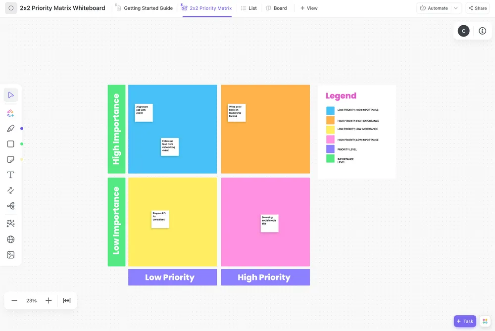495x331 pixels.
Task: Add a new View
Action: click(309, 8)
